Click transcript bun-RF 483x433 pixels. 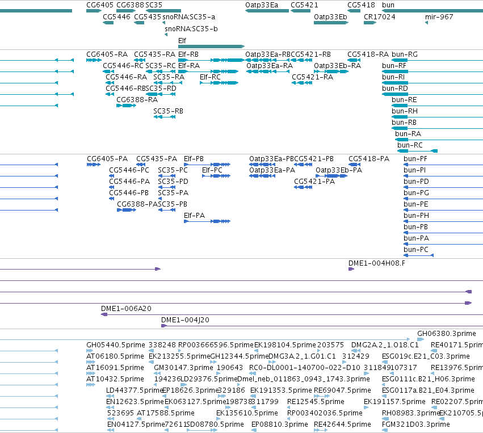click(432, 72)
